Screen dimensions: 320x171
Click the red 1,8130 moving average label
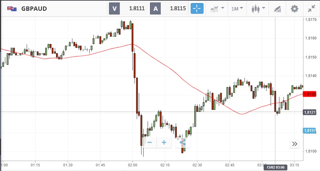click(310, 94)
